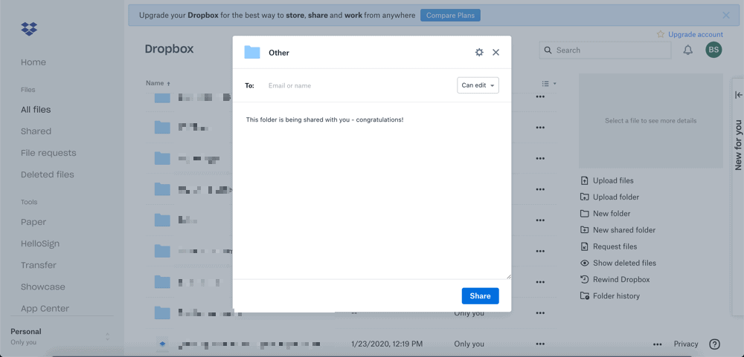The height and width of the screenshot is (357, 744).
Task: Focus the Email or name field
Action: 359,85
